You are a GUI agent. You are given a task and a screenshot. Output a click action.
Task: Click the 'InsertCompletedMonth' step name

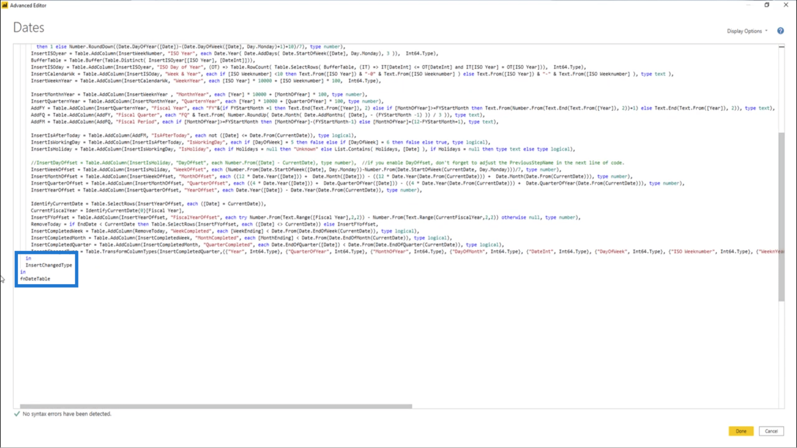click(58, 238)
